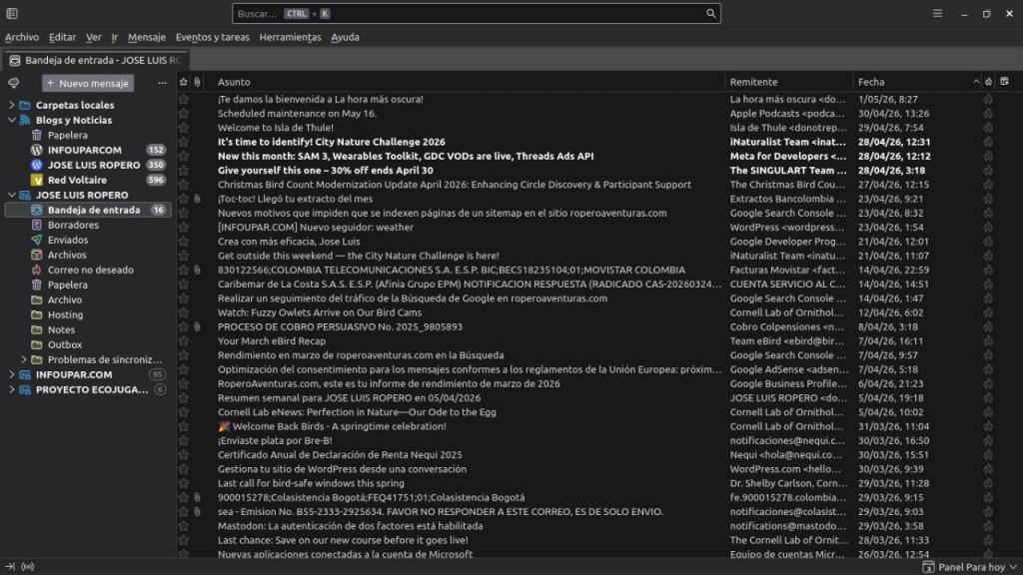The height and width of the screenshot is (575, 1023).
Task: Click the Archivos folder icon
Action: click(x=37, y=255)
